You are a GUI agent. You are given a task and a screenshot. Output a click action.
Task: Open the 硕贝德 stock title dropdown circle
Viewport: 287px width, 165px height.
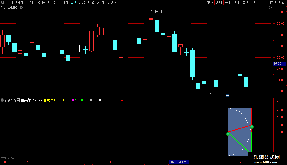coord(21,8)
